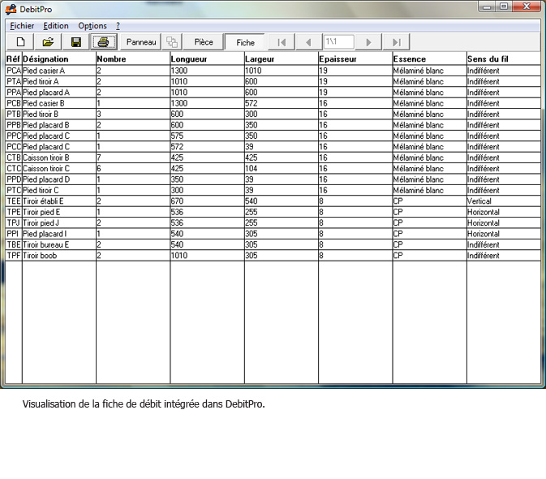Select the Pied placard B cell

click(59, 125)
